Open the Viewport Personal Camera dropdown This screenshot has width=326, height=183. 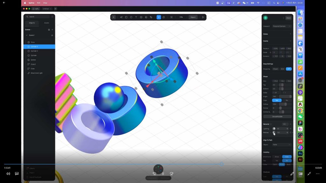(x=282, y=26)
